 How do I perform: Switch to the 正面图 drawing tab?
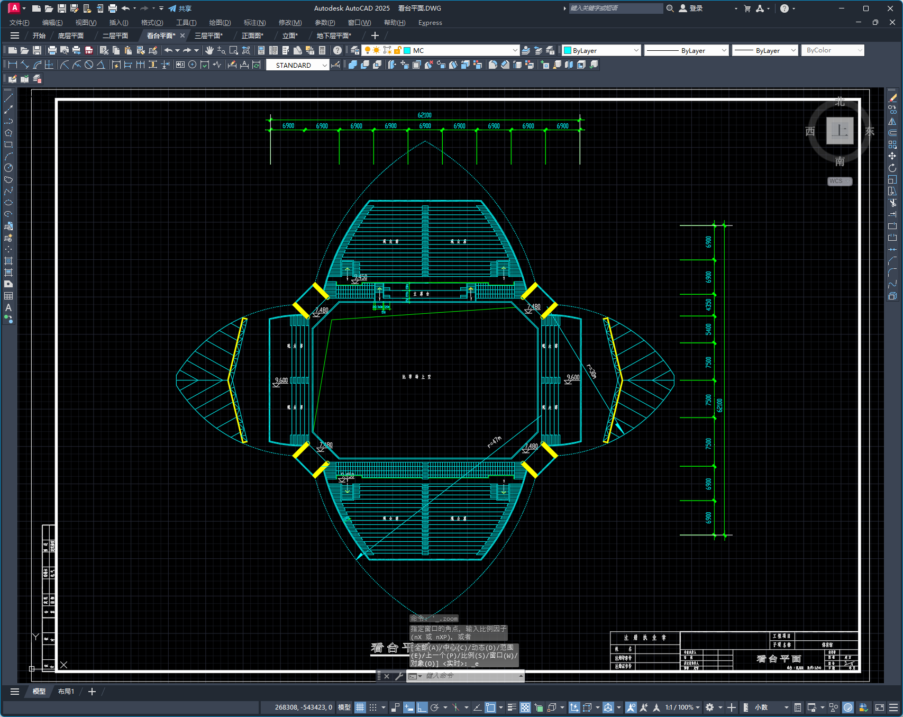pyautogui.click(x=252, y=35)
